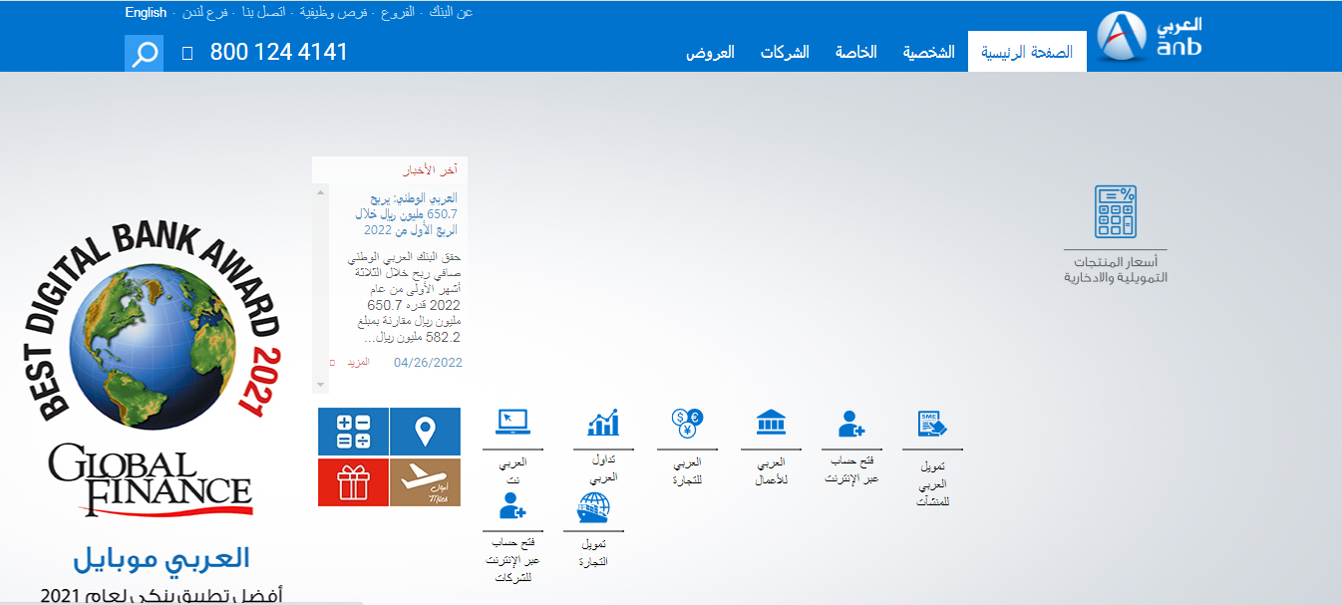Image resolution: width=1342 pixels, height=605 pixels.
Task: Open the الشركات corporate tab
Action: 785,52
